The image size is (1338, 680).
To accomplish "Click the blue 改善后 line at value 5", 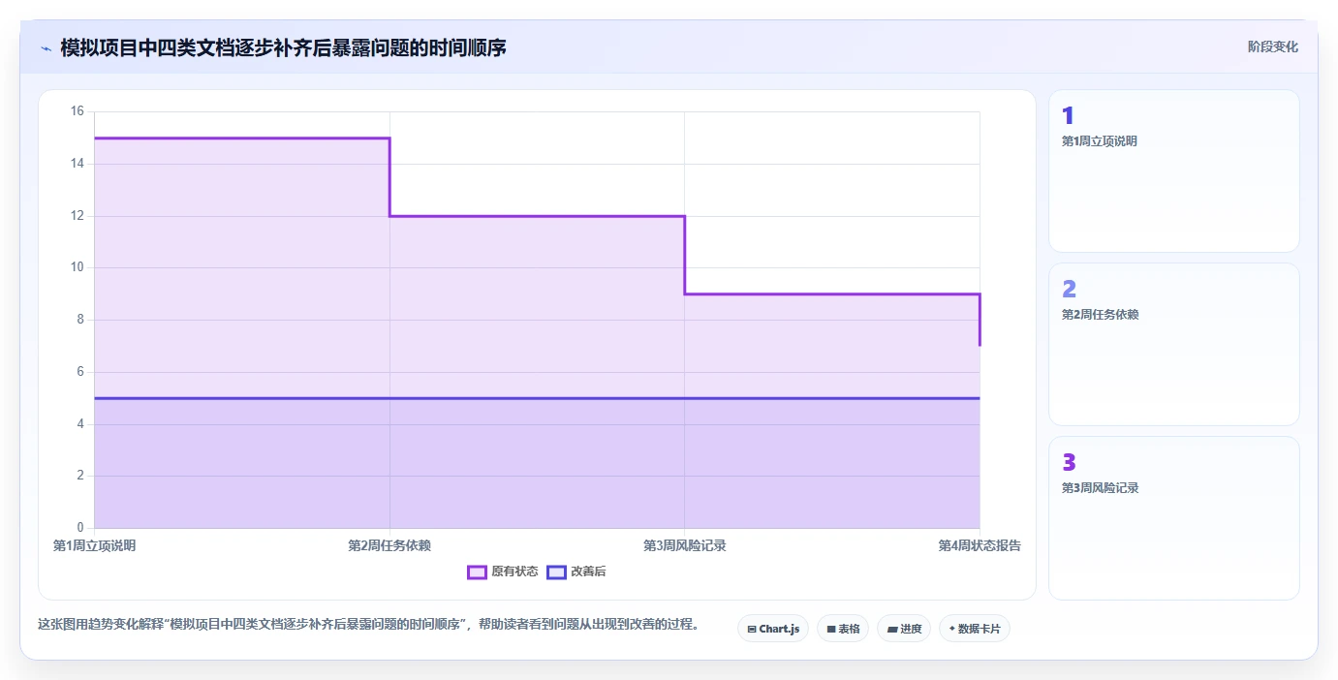I will [x=537, y=398].
